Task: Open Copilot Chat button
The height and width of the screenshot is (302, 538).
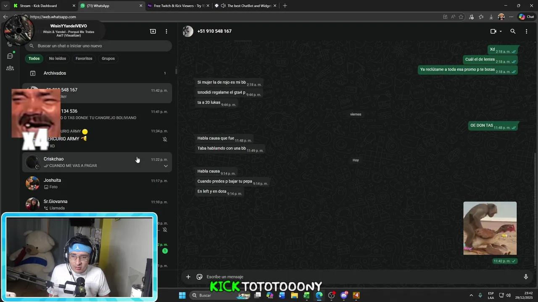Action: (x=527, y=17)
